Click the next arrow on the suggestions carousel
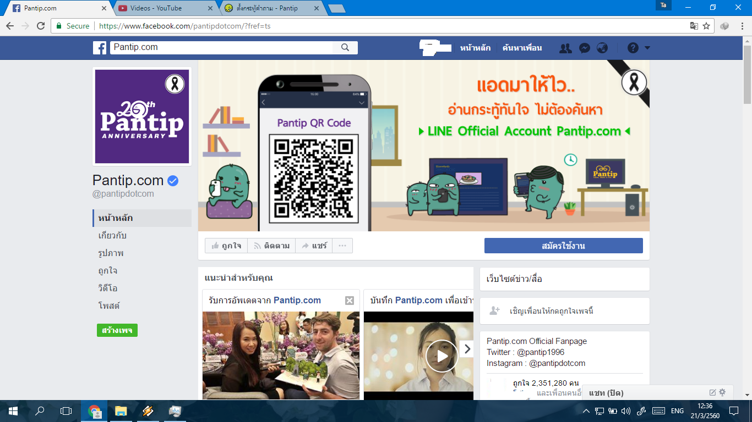 467,349
